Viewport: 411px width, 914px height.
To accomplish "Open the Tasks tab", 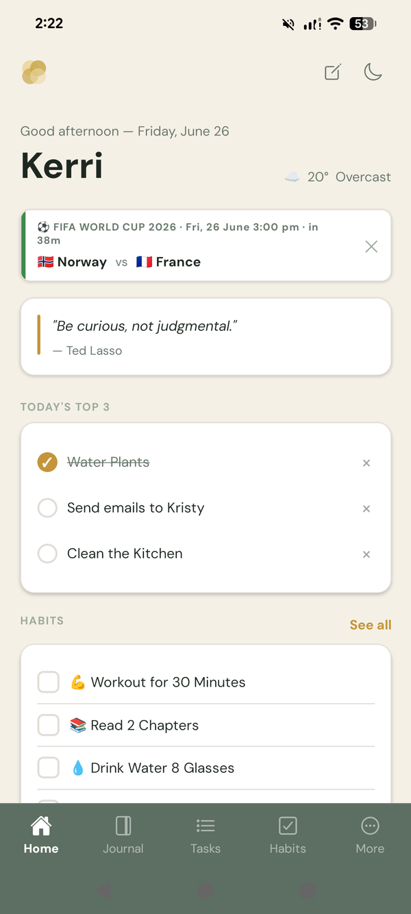I will click(206, 835).
